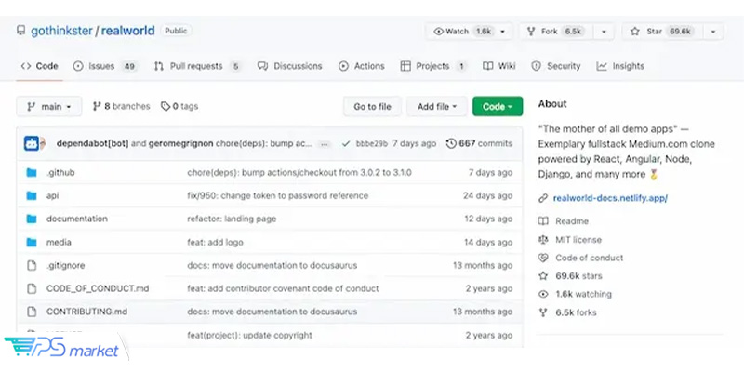Open the Projects tab

point(432,66)
